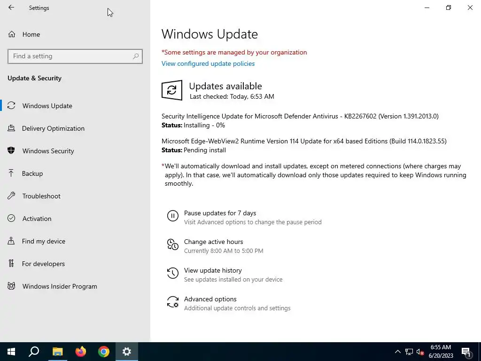
Task: Show hidden tray icons chevron
Action: point(397,352)
